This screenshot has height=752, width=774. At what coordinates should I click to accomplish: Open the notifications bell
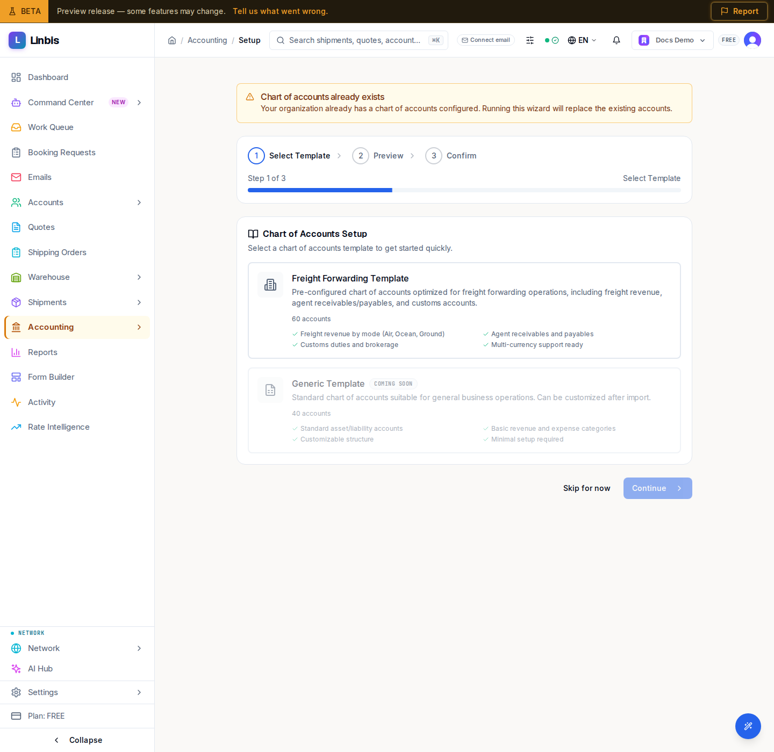tap(617, 40)
